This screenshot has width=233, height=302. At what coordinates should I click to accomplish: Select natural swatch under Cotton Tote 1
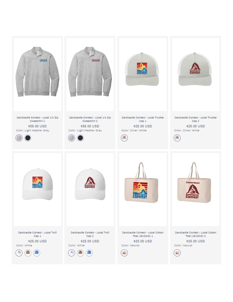124,253
